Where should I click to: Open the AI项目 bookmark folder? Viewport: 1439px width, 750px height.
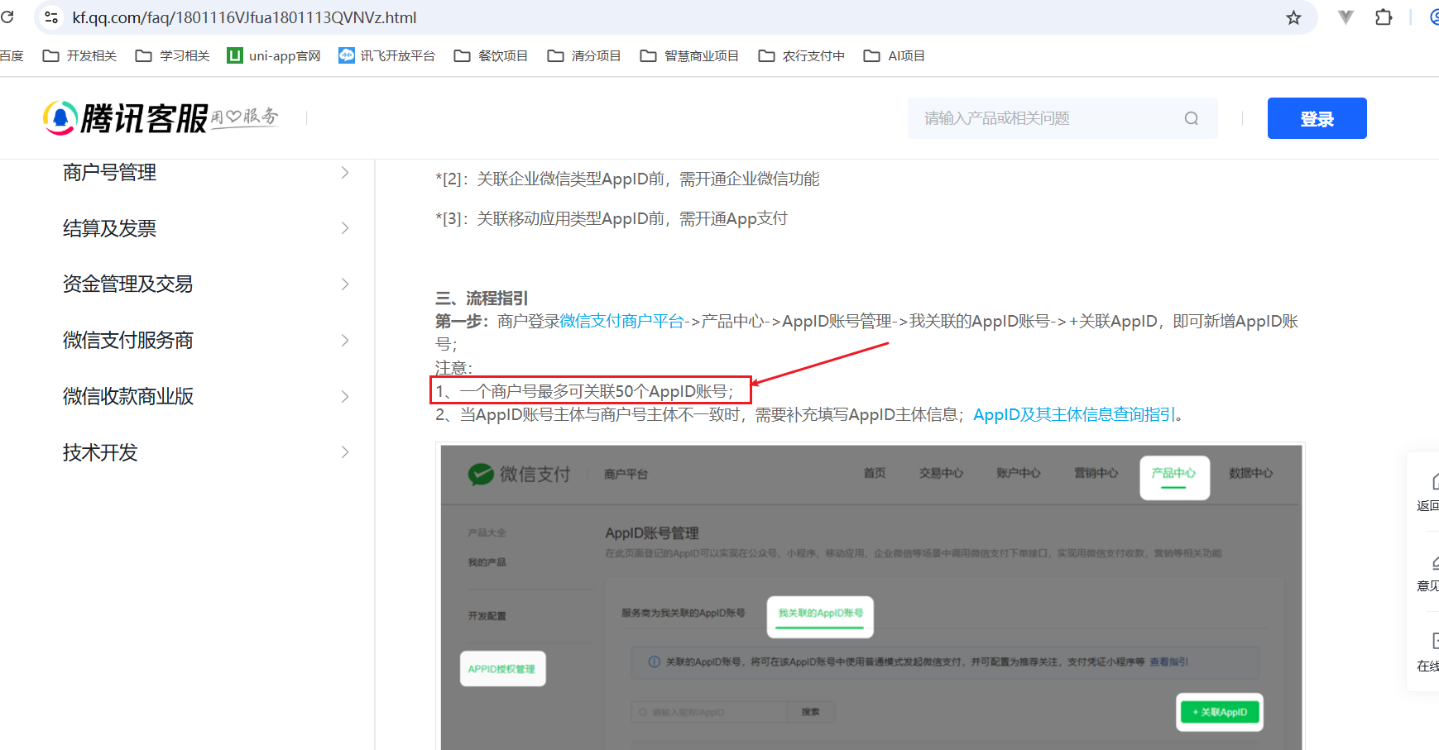click(x=895, y=55)
